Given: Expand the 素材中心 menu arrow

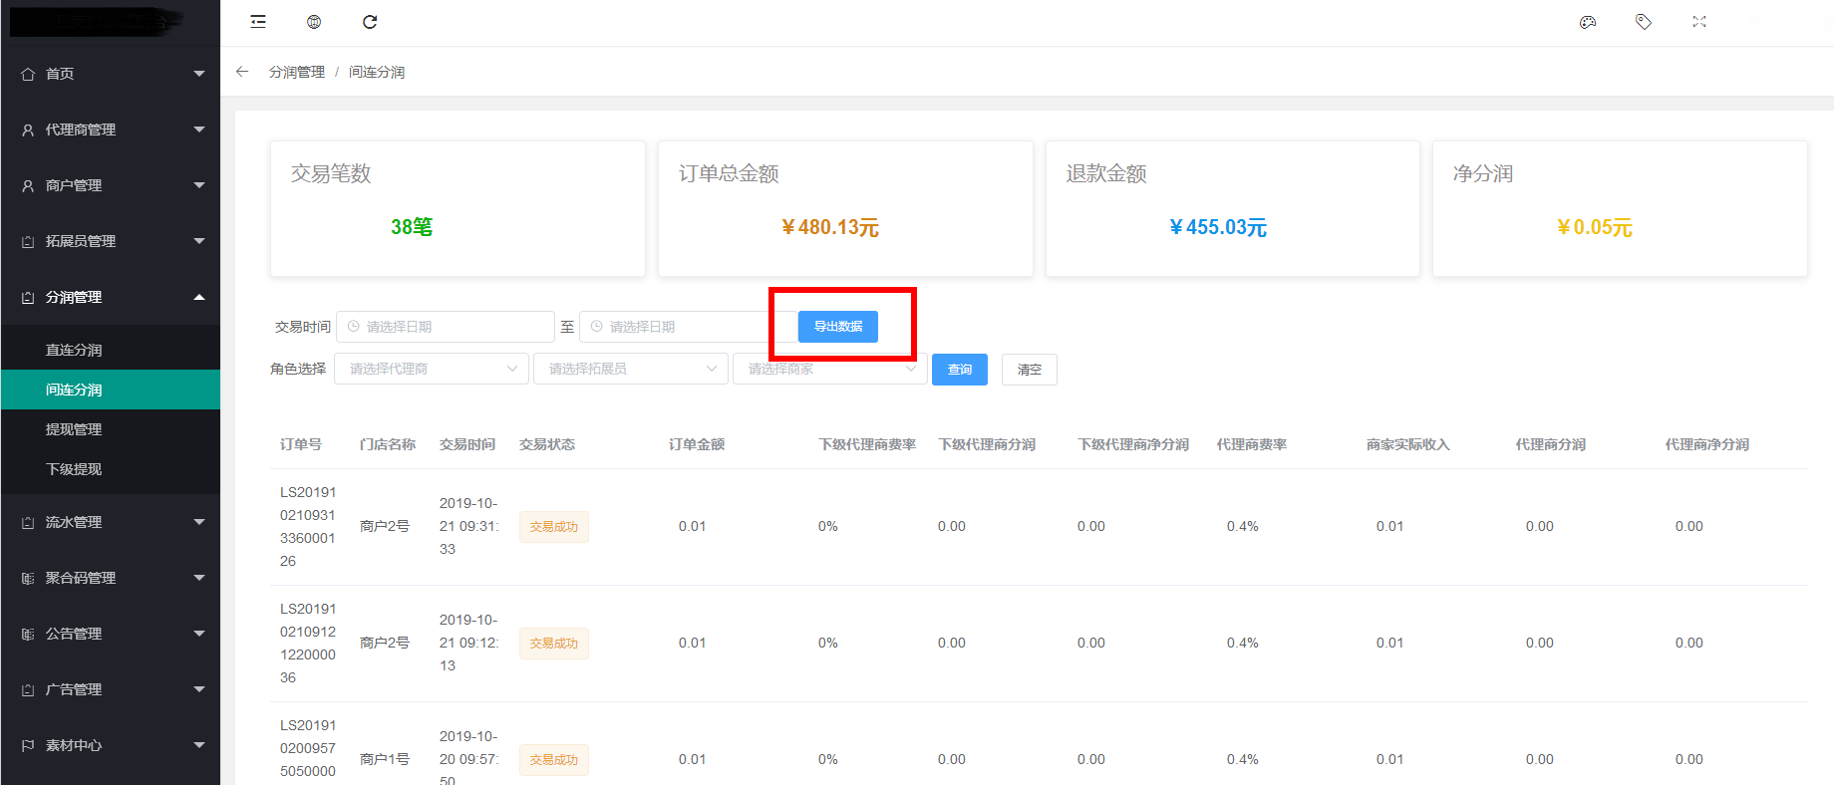Looking at the screenshot, I should tap(199, 745).
